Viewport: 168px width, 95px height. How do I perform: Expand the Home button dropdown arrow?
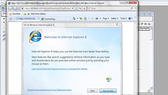click(78, 18)
